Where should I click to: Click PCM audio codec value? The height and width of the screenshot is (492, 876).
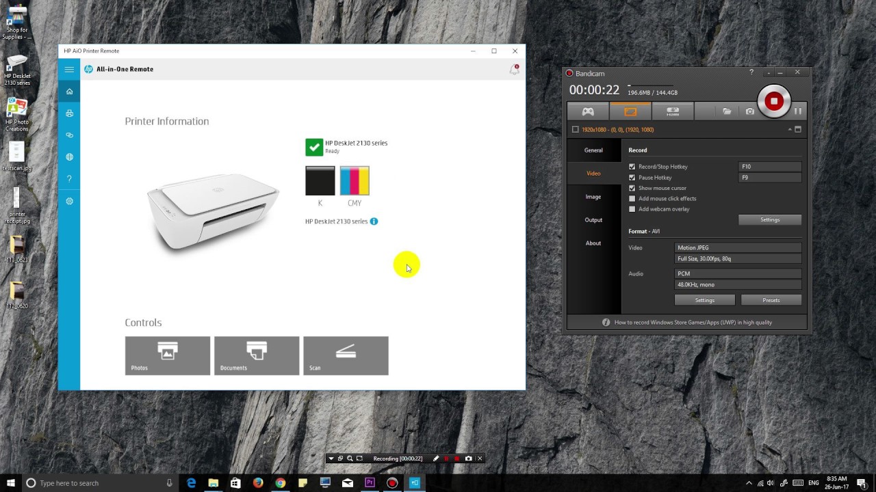tap(738, 273)
